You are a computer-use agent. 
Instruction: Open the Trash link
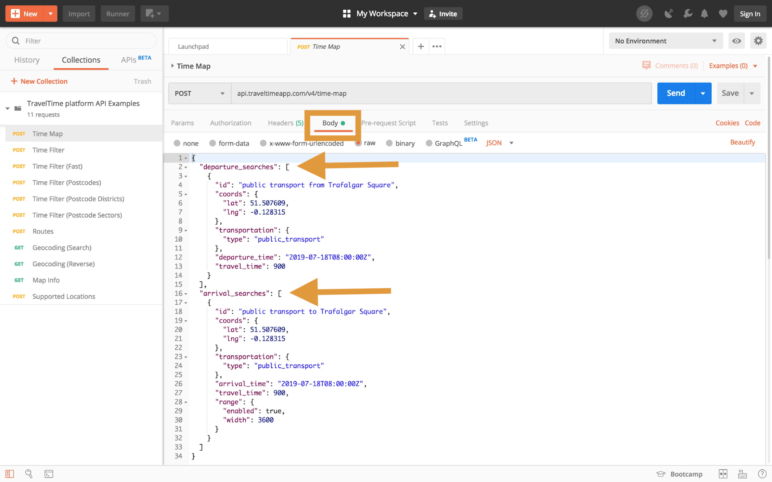pos(142,81)
